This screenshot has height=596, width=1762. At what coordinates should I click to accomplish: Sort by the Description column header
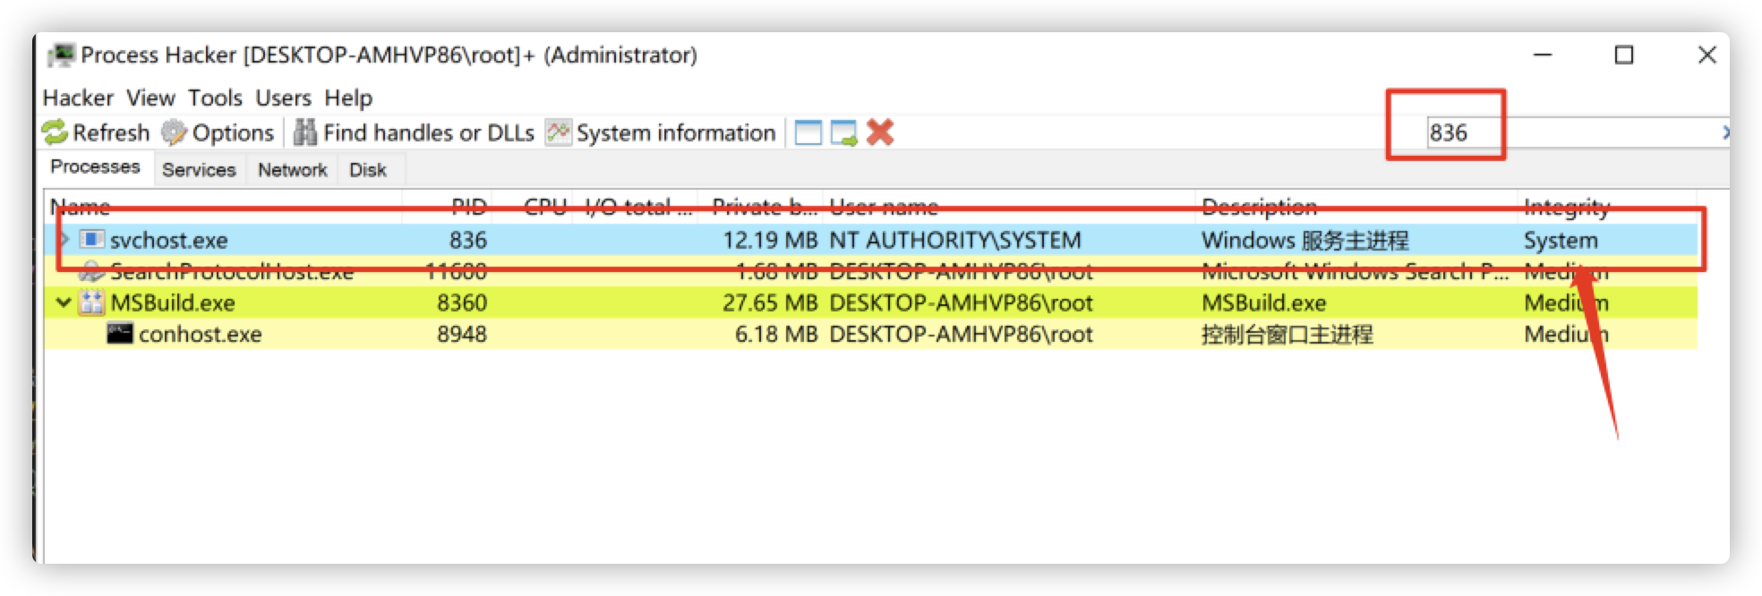1356,207
